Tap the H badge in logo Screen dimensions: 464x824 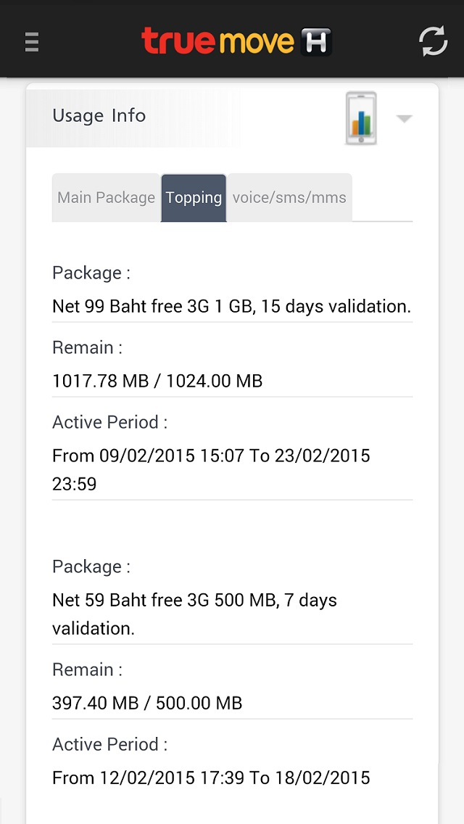pos(316,42)
